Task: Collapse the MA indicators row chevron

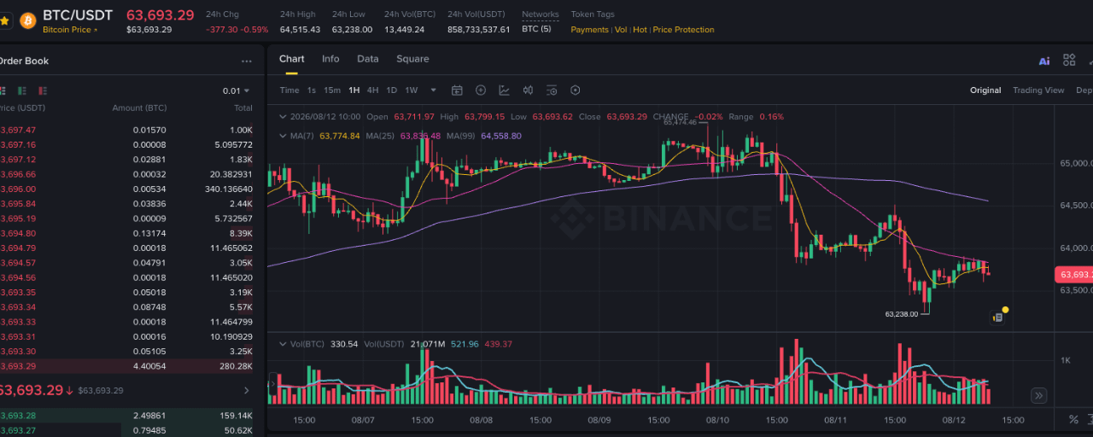Action: [283, 136]
